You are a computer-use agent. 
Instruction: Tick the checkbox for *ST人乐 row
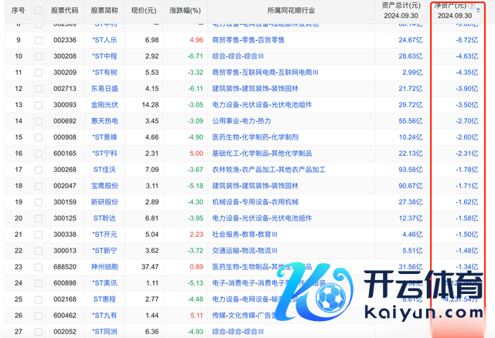[x=39, y=39]
